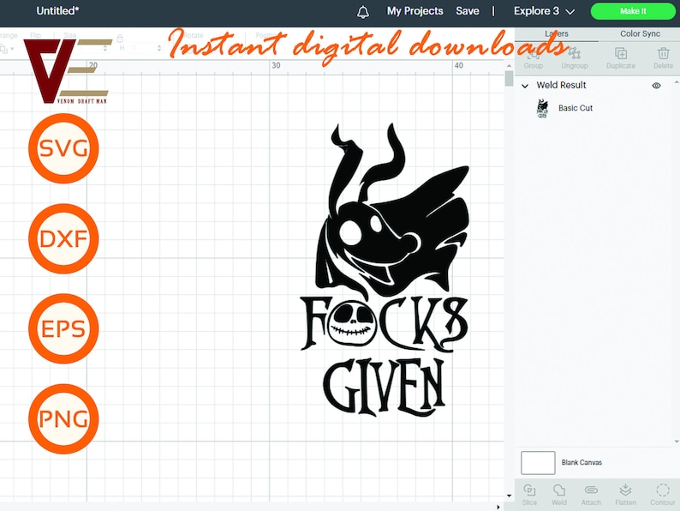The image size is (680, 511).
Task: Click the Group layers icon
Action: click(x=533, y=57)
